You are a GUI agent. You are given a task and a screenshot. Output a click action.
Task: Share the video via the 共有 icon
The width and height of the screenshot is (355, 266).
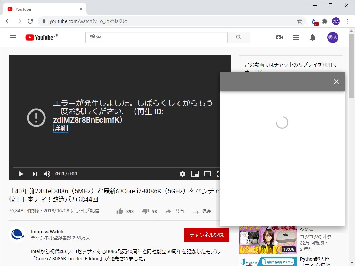169,211
